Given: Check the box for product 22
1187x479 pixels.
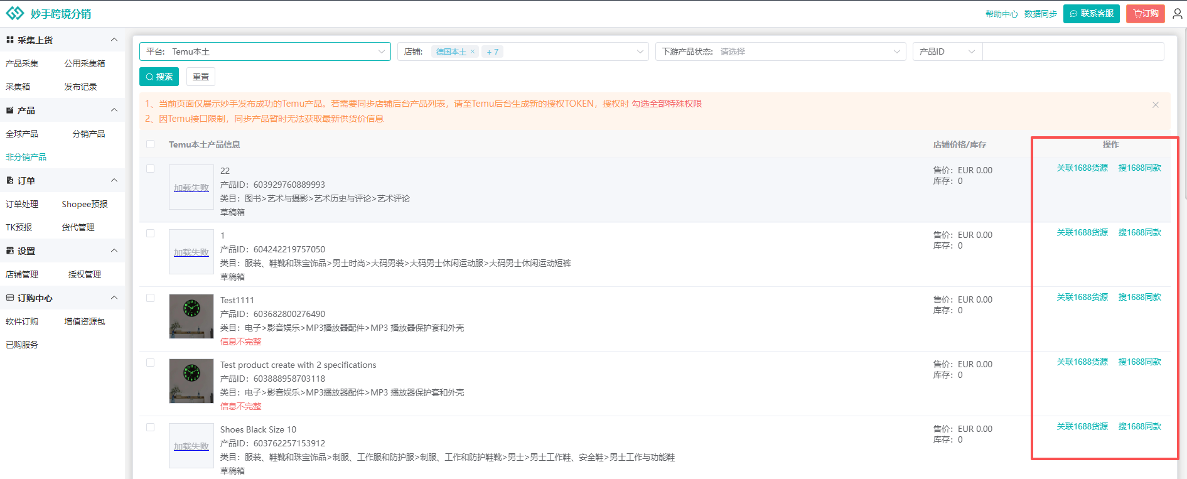Looking at the screenshot, I should (151, 169).
